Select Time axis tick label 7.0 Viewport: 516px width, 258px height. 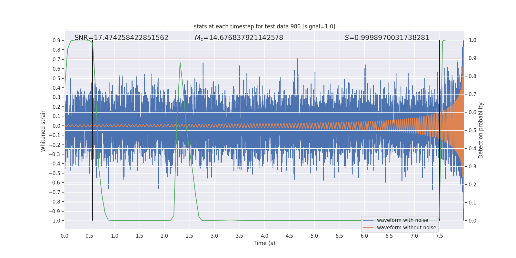click(x=414, y=236)
